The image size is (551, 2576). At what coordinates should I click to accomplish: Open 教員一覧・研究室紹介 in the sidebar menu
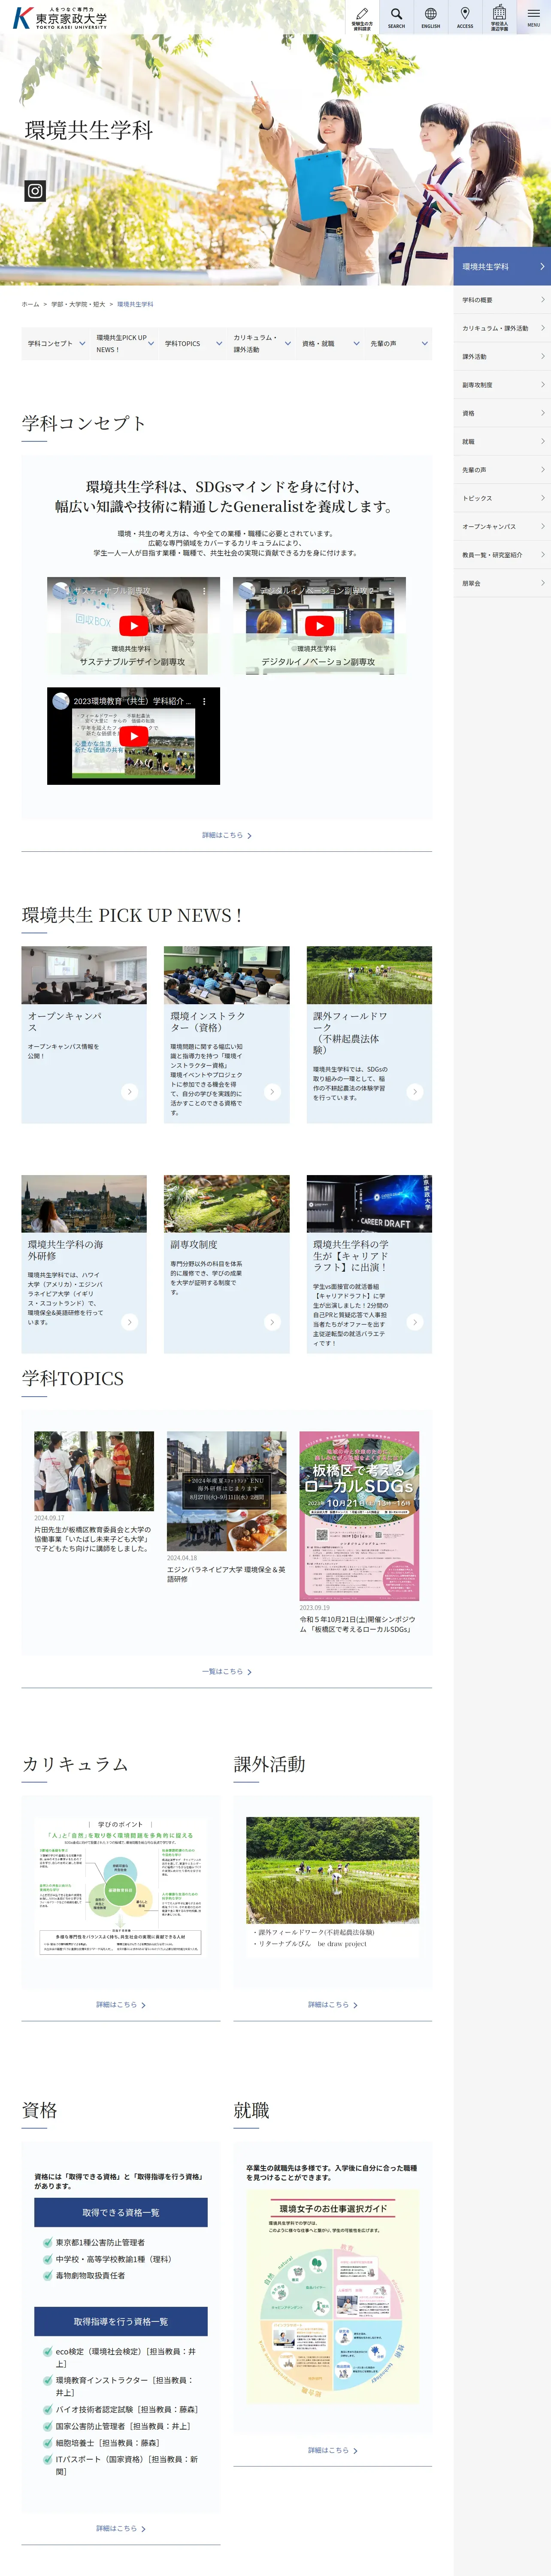click(502, 555)
